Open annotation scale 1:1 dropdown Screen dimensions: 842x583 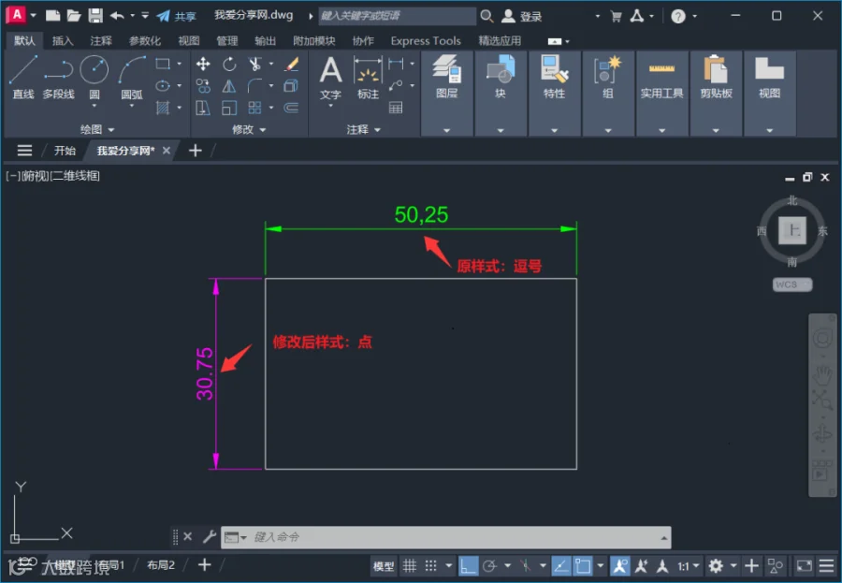[688, 566]
